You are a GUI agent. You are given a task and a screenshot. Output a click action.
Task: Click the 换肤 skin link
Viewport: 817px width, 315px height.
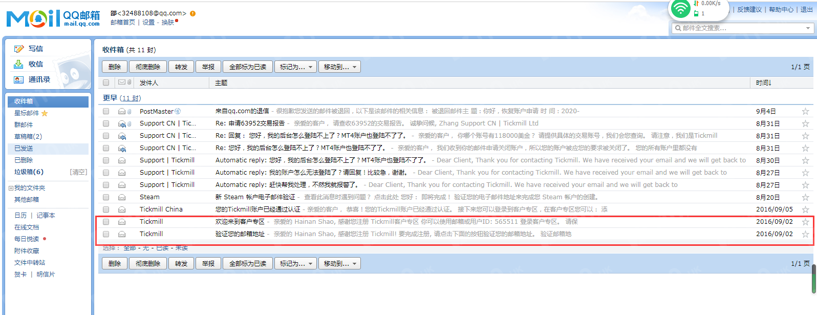[168, 23]
